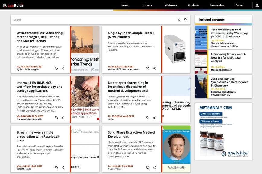The image size is (262, 174).
Task: Click the Blue Danube Symposium thumbnail
Action: tap(201, 86)
